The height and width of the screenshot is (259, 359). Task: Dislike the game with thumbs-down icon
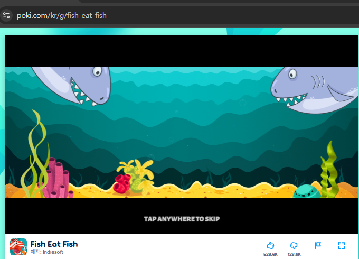(294, 246)
